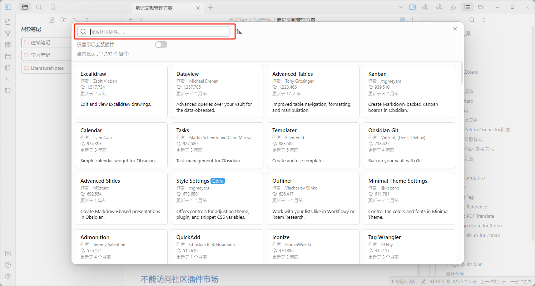The width and height of the screenshot is (535, 286).
Task: Open the file explorer tab icon
Action: point(25,7)
